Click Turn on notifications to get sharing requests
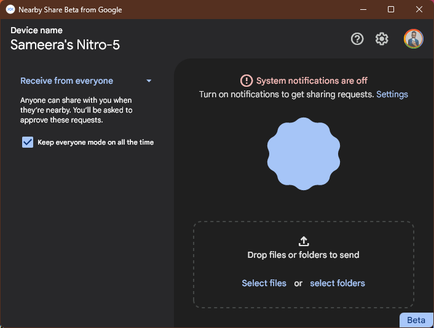 (286, 94)
